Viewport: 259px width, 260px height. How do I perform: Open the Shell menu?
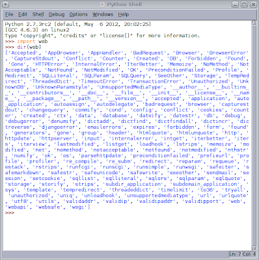coord(38,14)
